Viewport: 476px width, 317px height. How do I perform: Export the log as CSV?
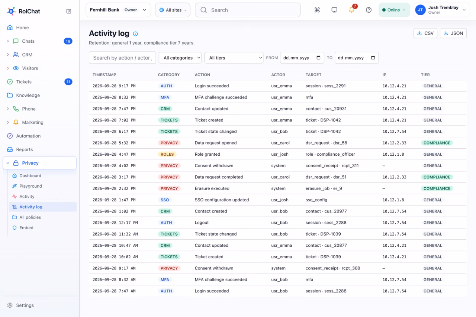pyautogui.click(x=425, y=33)
